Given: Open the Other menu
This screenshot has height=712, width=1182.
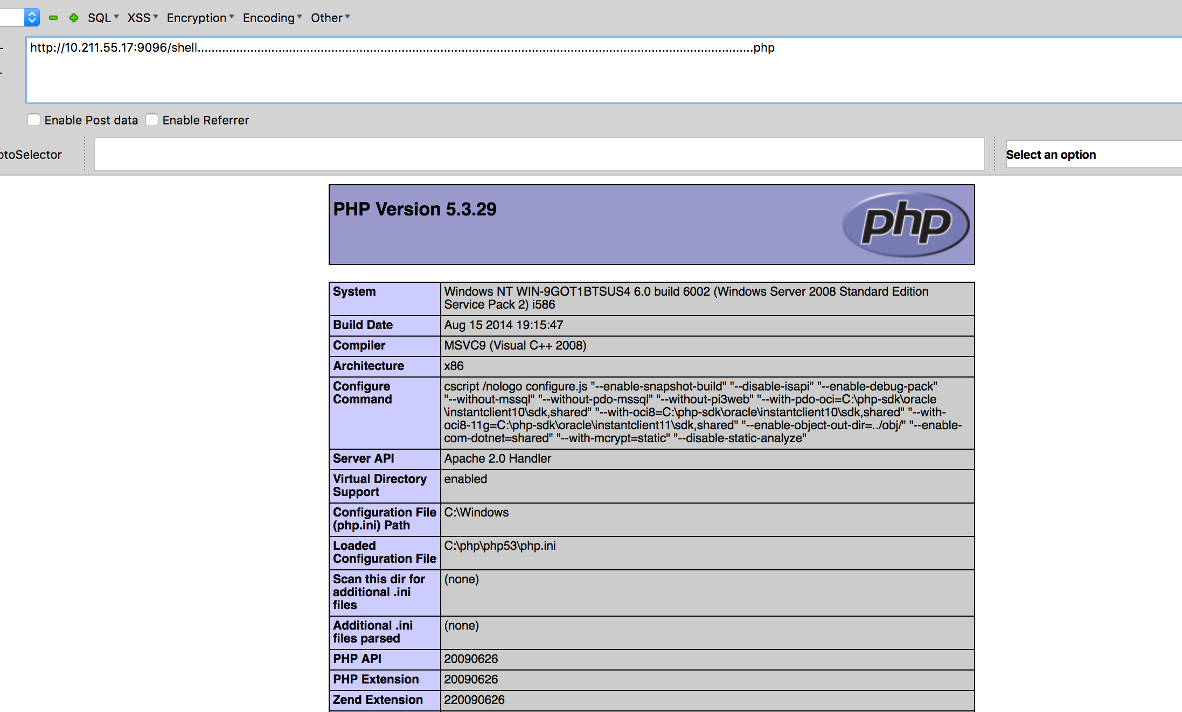Looking at the screenshot, I should [330, 18].
